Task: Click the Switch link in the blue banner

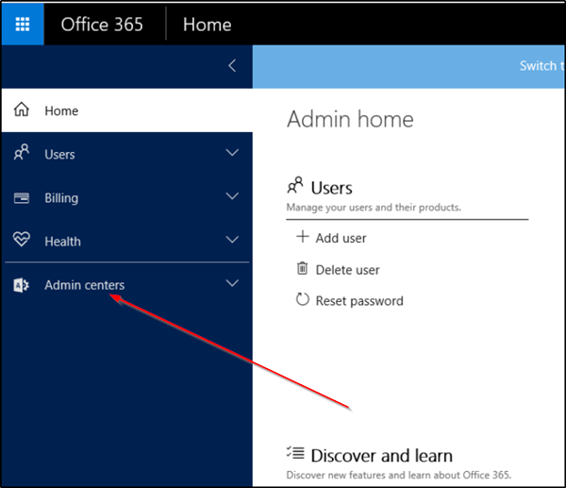Action: [x=541, y=66]
